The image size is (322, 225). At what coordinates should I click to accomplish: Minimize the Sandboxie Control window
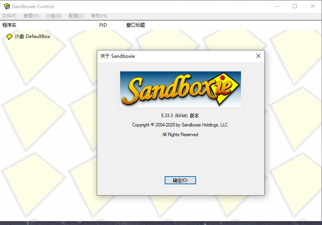click(277, 6)
